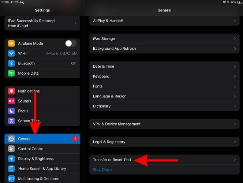Tap the Mobile Data antenna icon

pyautogui.click(x=11, y=73)
